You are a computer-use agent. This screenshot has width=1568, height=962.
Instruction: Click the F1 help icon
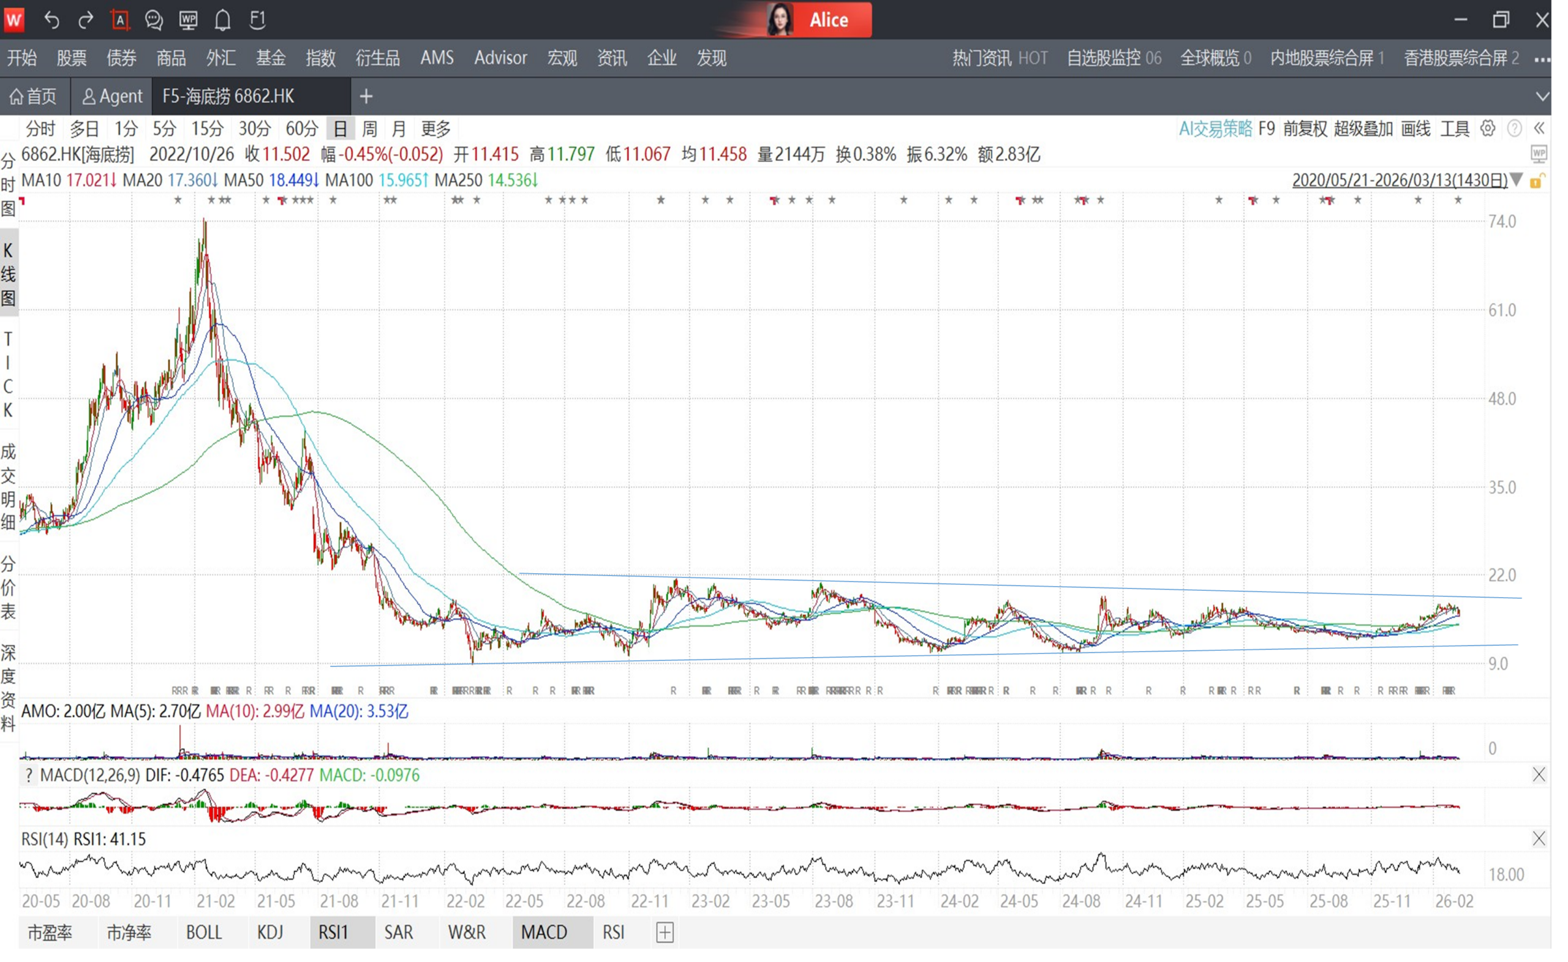(257, 20)
